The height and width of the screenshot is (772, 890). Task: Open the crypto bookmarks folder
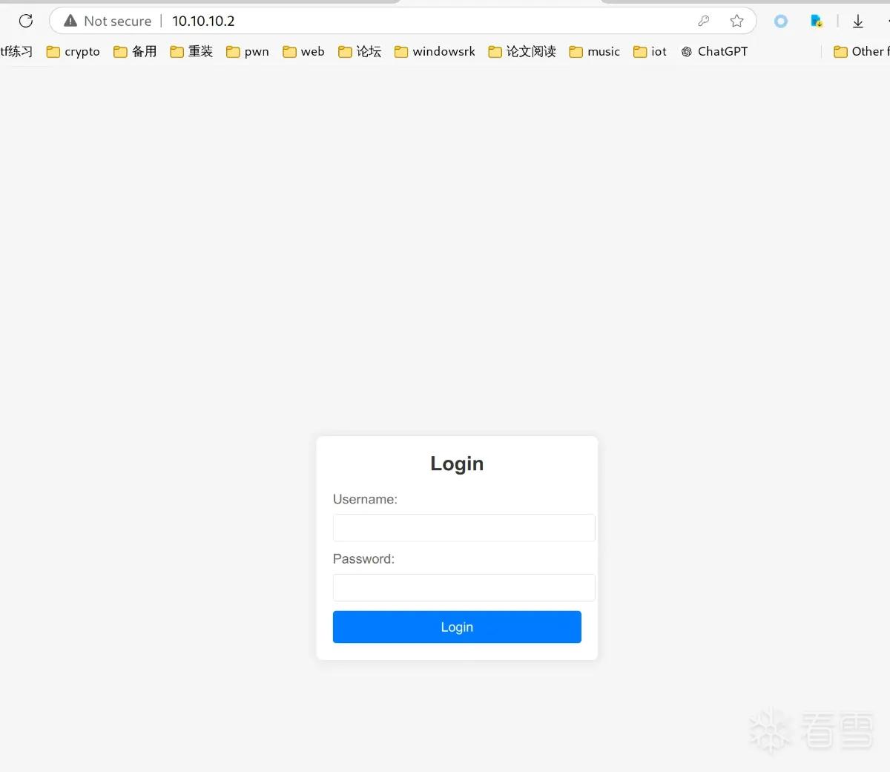pos(73,51)
